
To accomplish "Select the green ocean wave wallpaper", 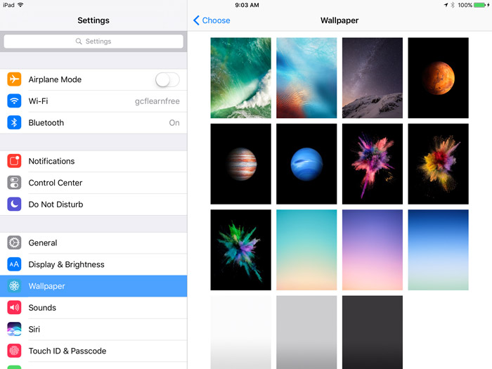I will click(x=240, y=78).
